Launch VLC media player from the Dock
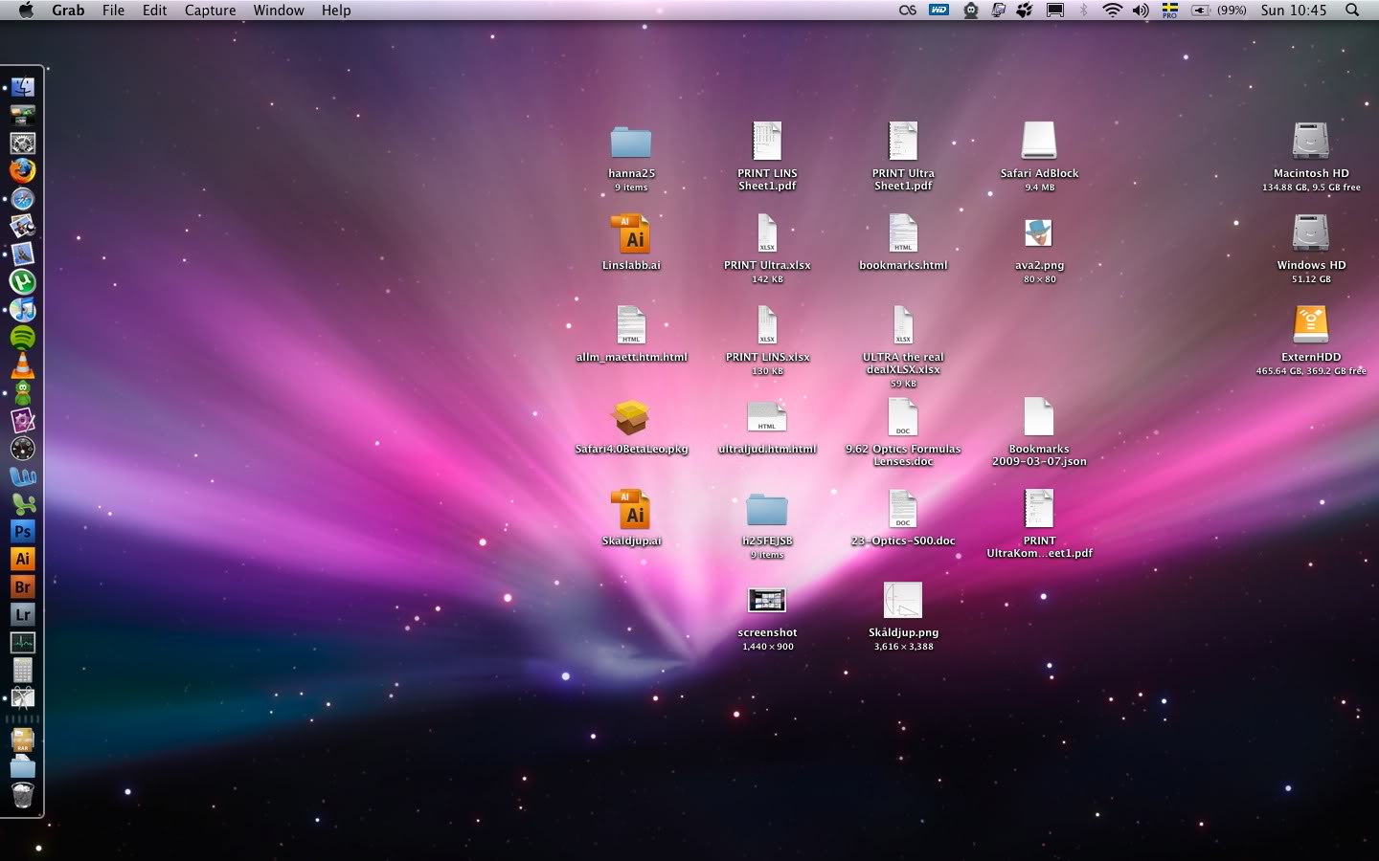The height and width of the screenshot is (861, 1379). tap(23, 364)
